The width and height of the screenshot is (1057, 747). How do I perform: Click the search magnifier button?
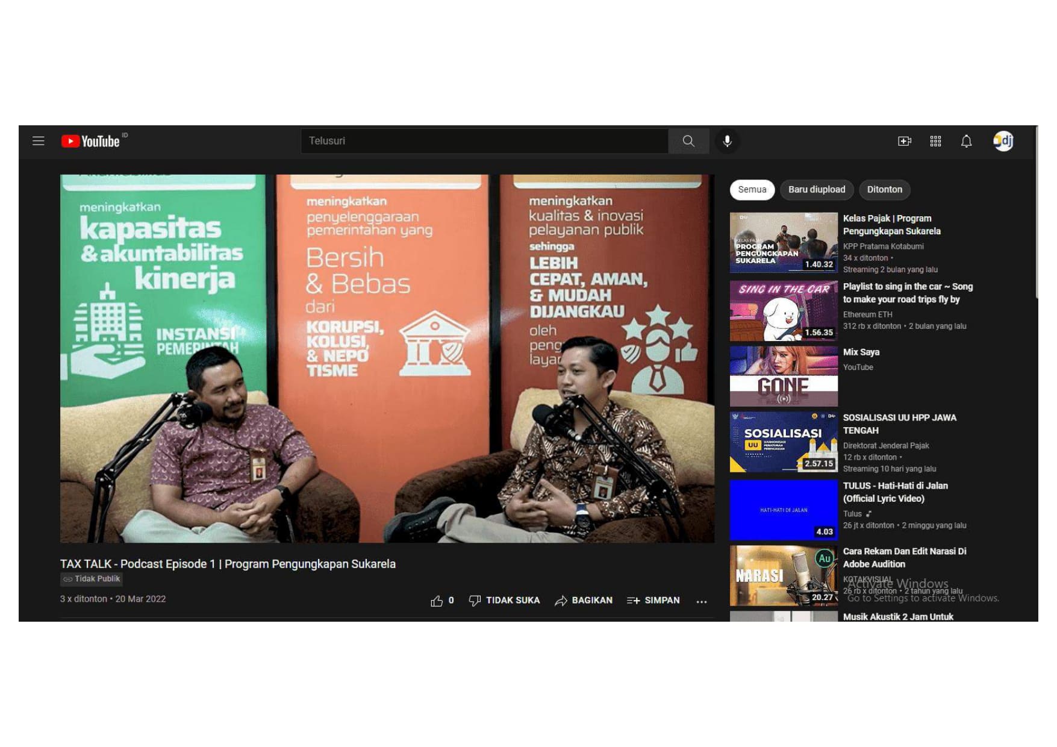click(688, 141)
